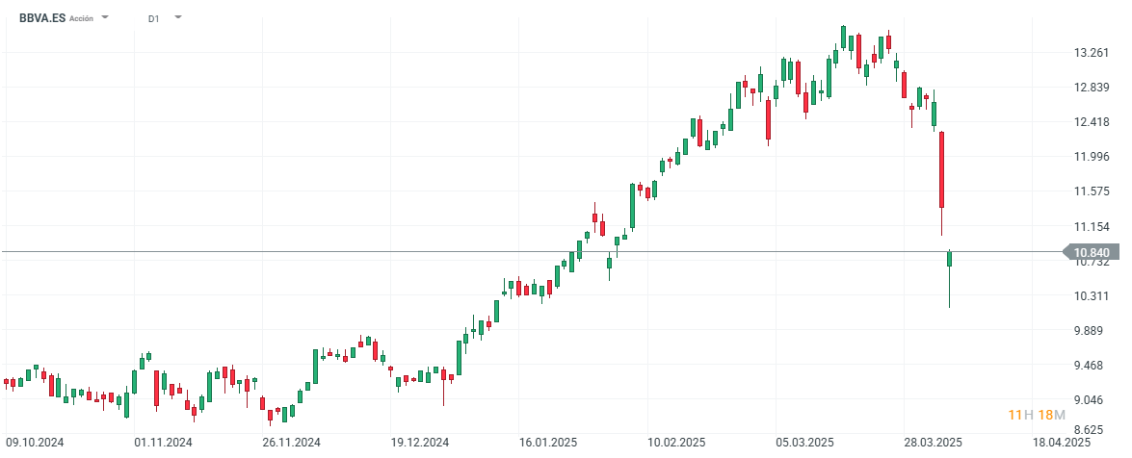Viewport: 1132px width, 458px height.
Task: Open the BBVA.ES symbol dropdown arrow
Action: (x=105, y=17)
